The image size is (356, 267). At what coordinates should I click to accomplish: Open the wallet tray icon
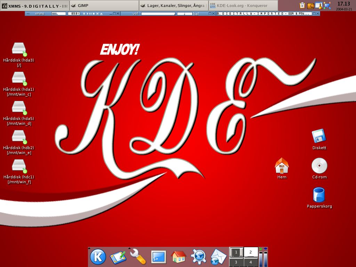[310, 6]
